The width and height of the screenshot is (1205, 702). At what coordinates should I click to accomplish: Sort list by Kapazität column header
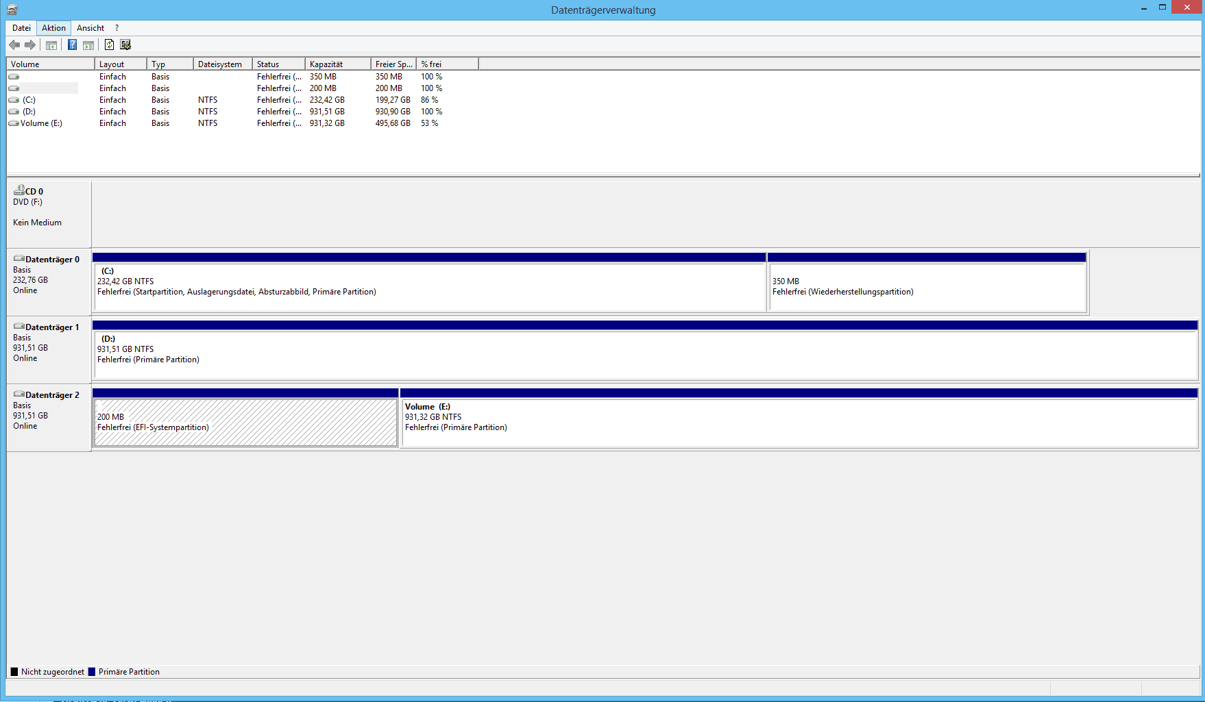(x=339, y=64)
